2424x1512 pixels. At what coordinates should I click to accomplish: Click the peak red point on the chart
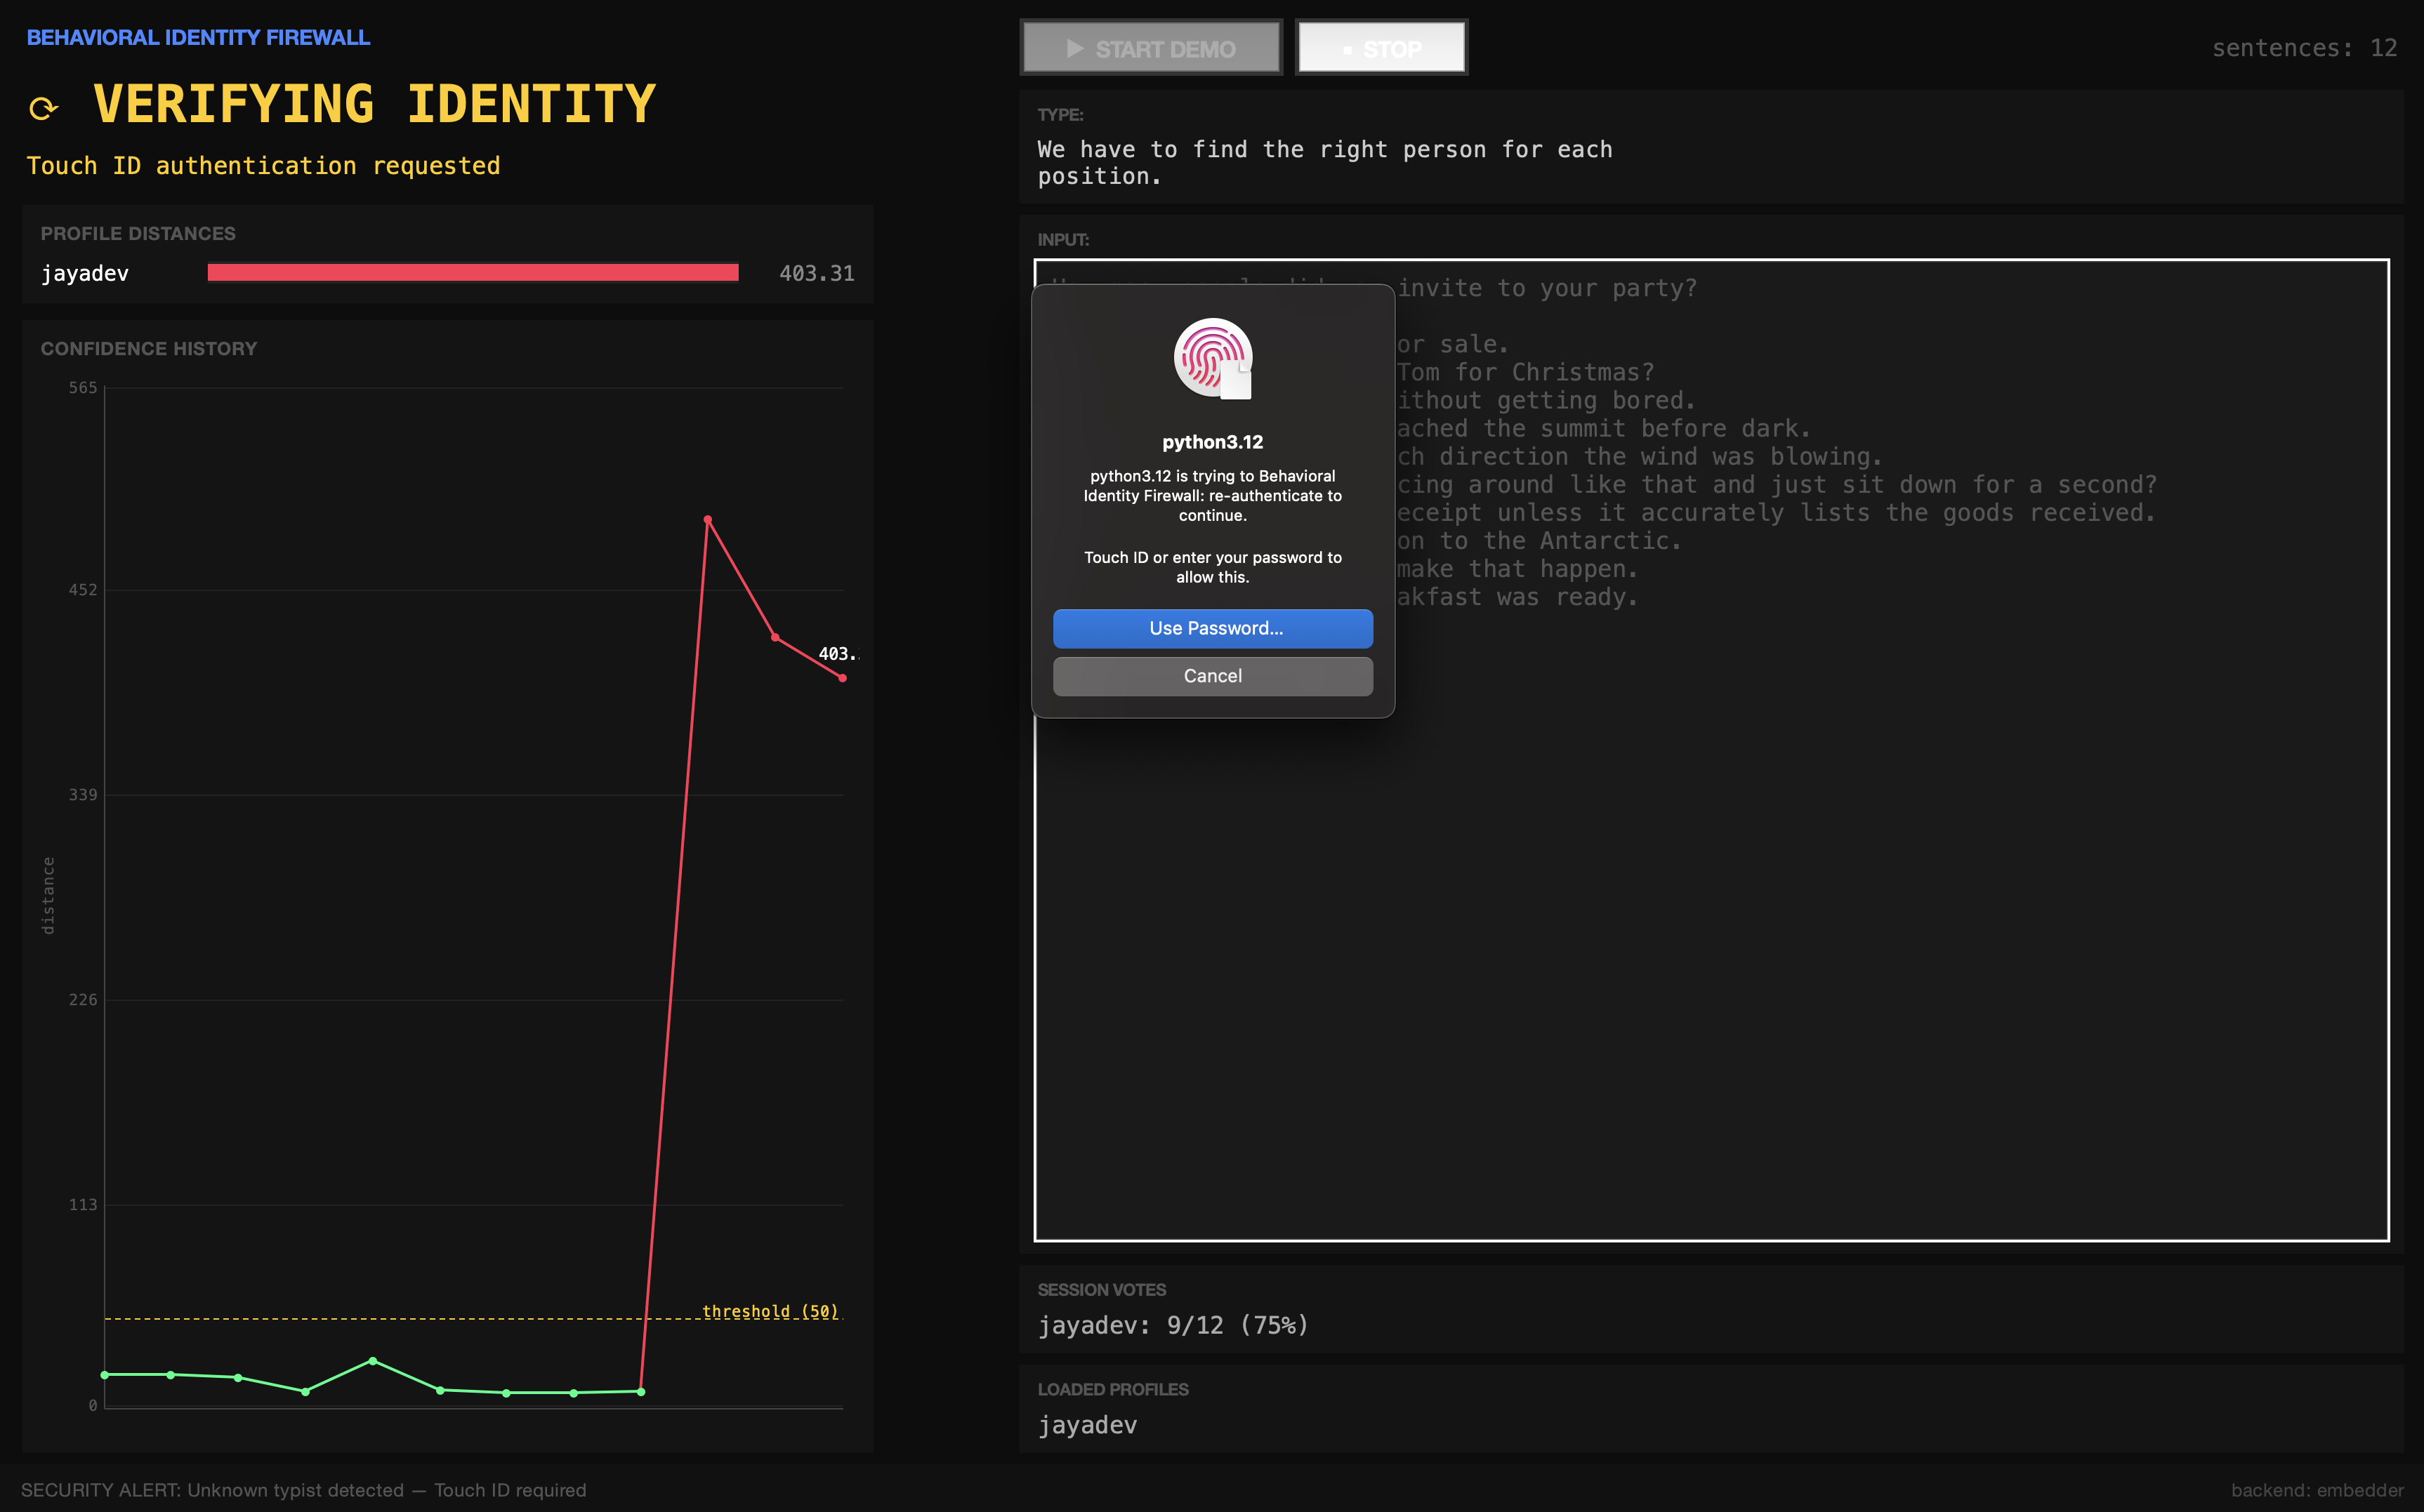[707, 520]
